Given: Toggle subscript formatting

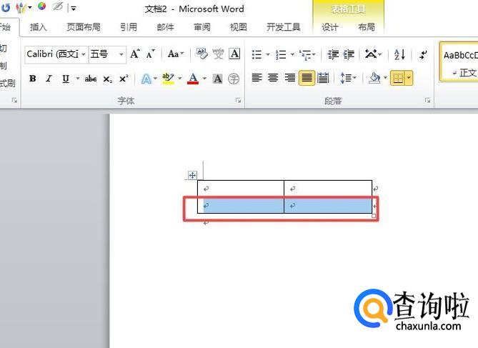Looking at the screenshot, I should coord(108,79).
